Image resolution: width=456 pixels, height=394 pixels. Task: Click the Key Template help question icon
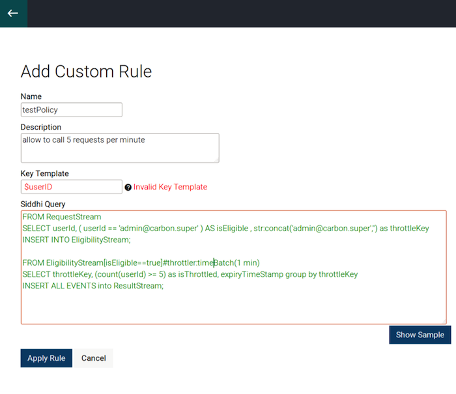pyautogui.click(x=128, y=188)
